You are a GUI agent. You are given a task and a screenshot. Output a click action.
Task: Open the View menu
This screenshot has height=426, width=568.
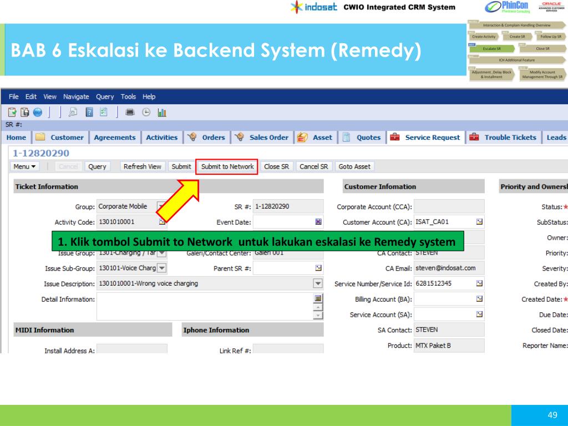click(49, 97)
